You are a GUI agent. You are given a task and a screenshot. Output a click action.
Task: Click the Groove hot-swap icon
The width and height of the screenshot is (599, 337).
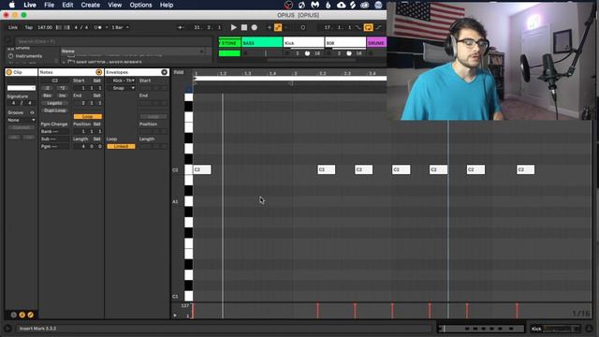click(32, 112)
